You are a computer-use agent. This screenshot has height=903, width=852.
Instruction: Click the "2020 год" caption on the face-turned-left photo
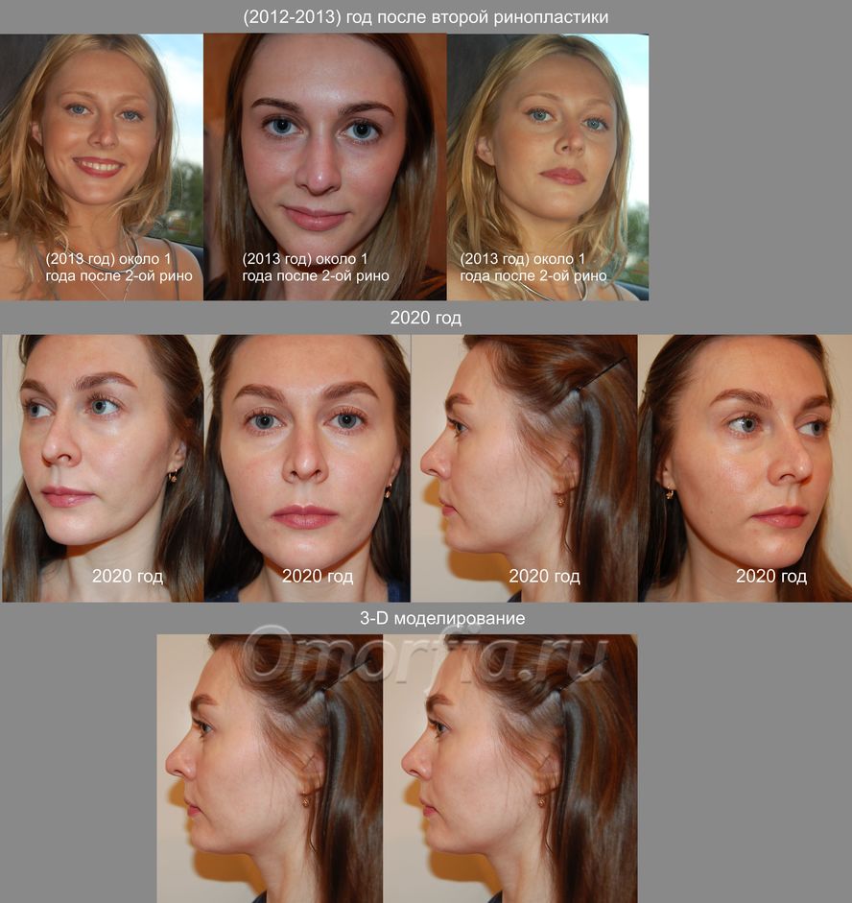[x=128, y=576]
